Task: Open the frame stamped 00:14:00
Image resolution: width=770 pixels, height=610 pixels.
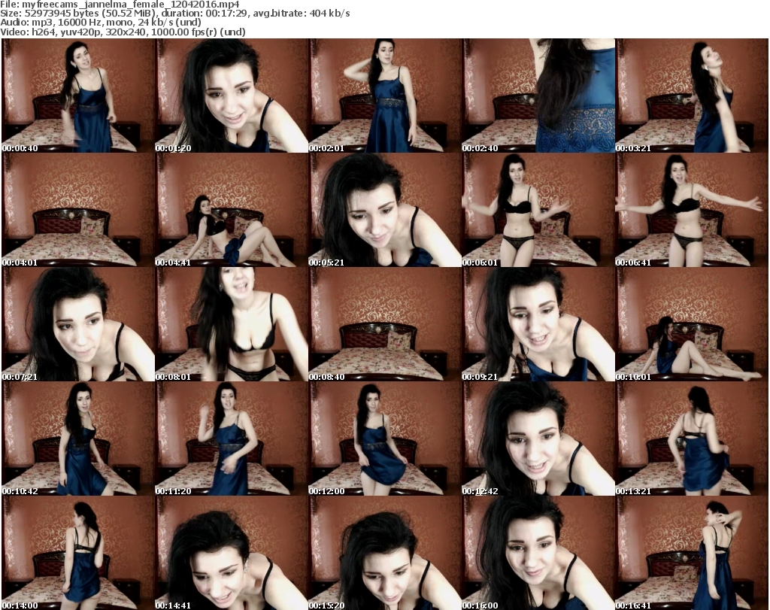Action: pos(78,553)
